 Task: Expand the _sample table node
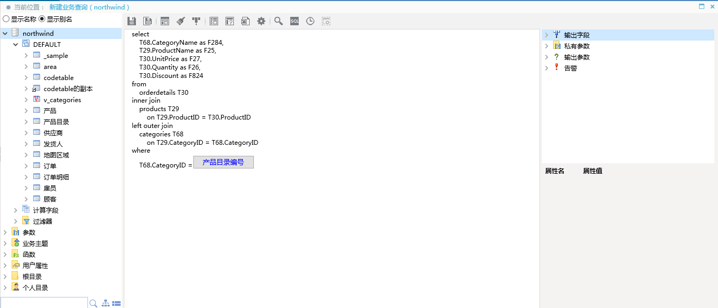coord(26,55)
